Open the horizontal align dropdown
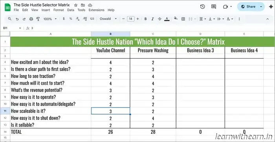Screen dimensions: 275x142 click(203, 19)
